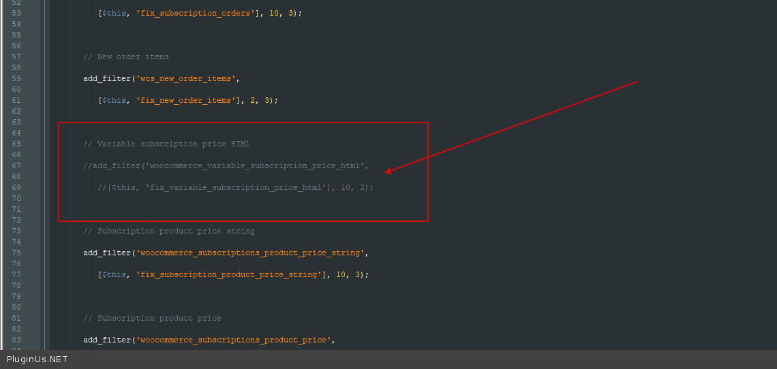777x369 pixels.
Task: Place cursor on 'wcs_new_order_items' string
Action: pos(186,78)
